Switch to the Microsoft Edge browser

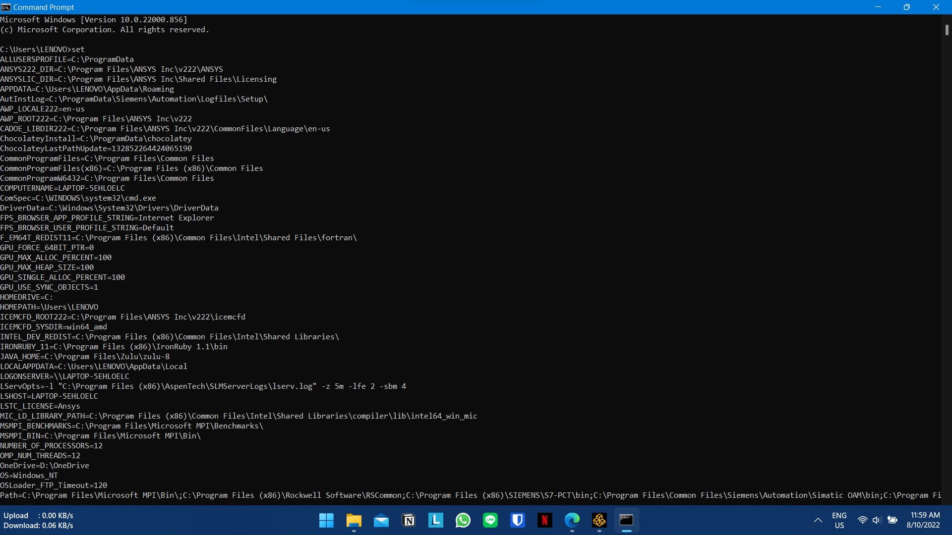tap(572, 520)
